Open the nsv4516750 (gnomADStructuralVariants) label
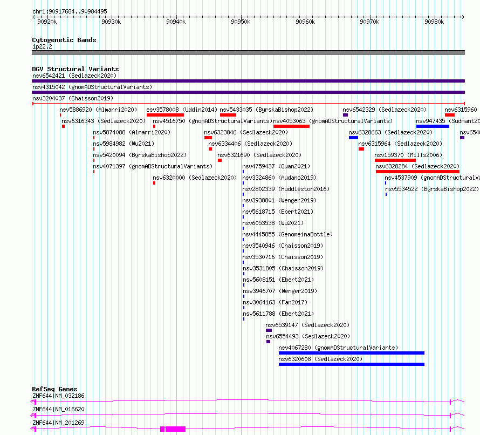This screenshot has height=435, width=480. click(212, 121)
